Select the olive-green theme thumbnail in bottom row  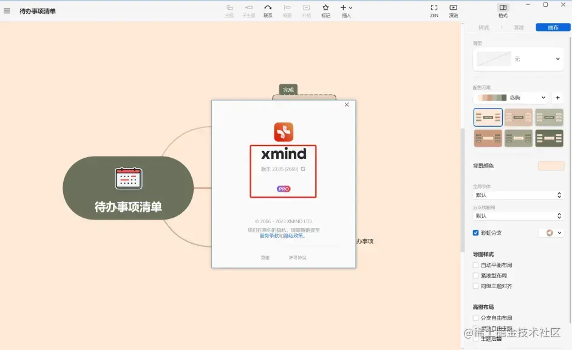point(519,138)
